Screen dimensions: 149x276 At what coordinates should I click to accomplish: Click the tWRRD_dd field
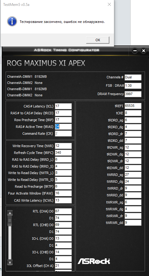pos(133,195)
